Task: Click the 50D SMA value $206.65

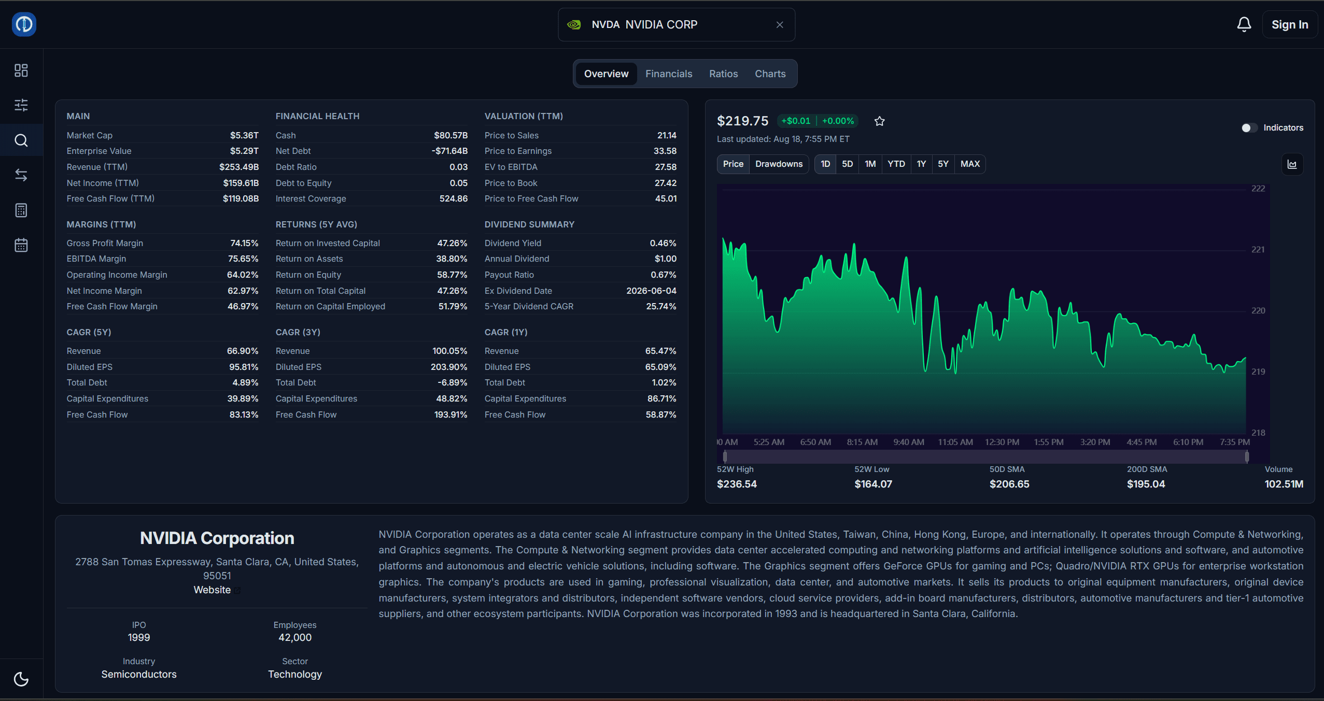Action: click(x=1009, y=484)
